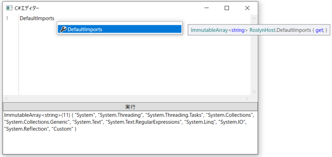Maximize the C#エディター window
Viewport: 332px width, 157px height.
(x=227, y=8)
